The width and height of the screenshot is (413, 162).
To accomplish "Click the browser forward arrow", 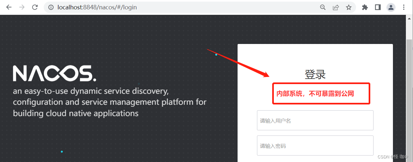I will 22,7.
